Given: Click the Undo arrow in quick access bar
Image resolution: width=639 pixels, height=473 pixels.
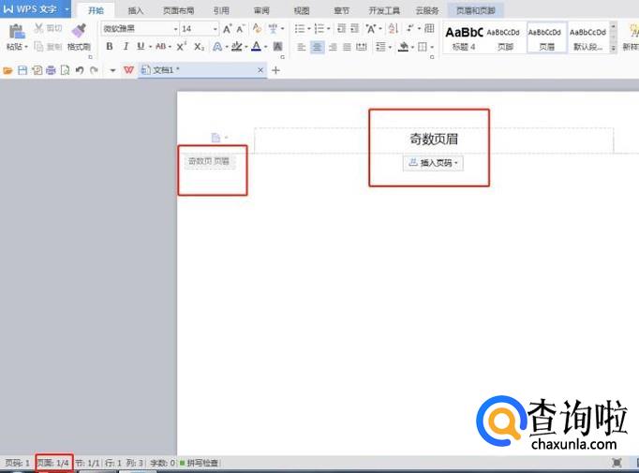Looking at the screenshot, I should point(79,70).
